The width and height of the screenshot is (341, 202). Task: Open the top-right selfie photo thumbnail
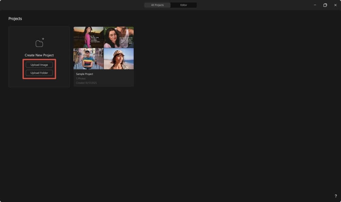(119, 37)
